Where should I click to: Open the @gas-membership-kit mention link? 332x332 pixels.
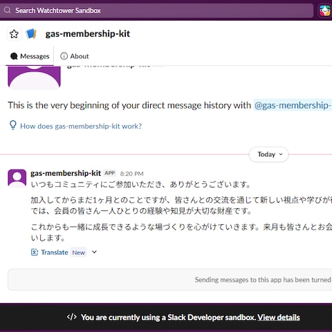point(293,105)
